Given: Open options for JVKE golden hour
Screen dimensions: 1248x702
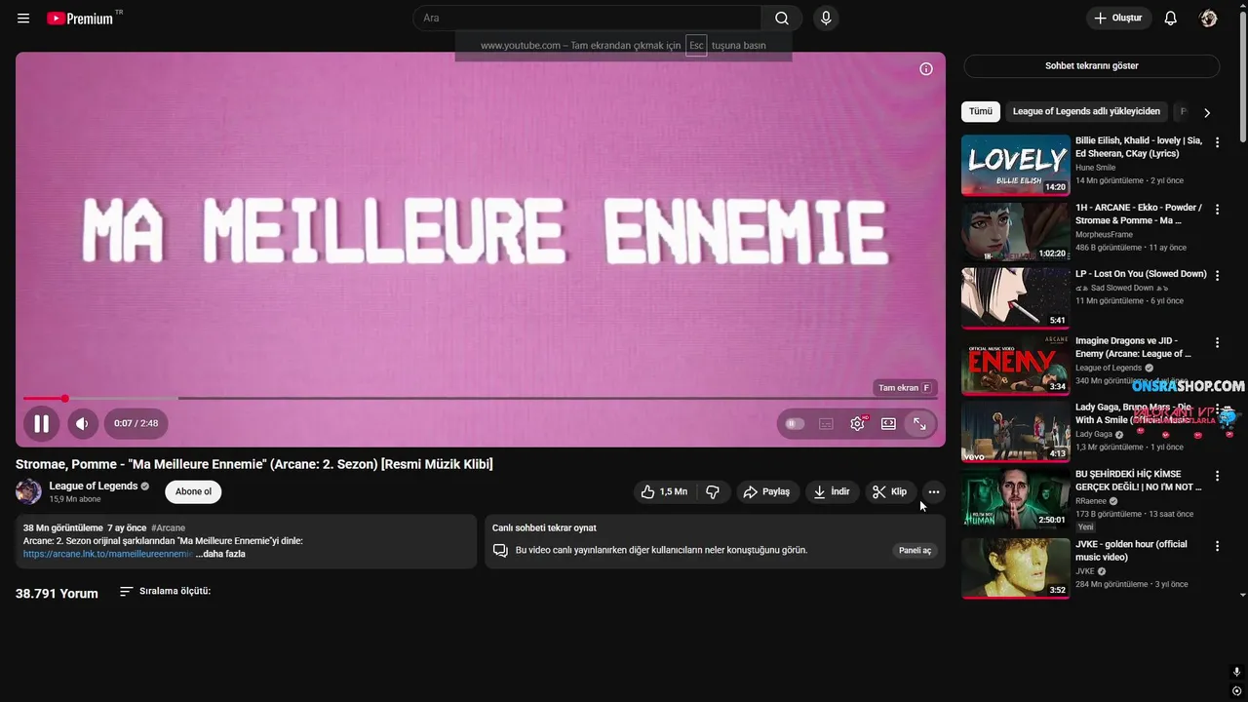Looking at the screenshot, I should pos(1217,546).
